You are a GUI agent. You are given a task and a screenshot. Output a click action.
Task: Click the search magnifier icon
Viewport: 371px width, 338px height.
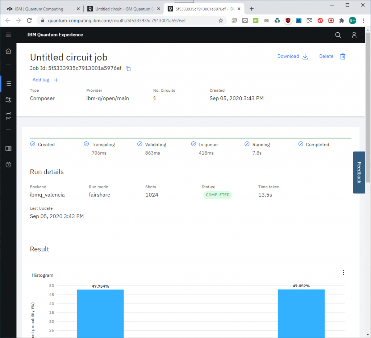coord(338,35)
